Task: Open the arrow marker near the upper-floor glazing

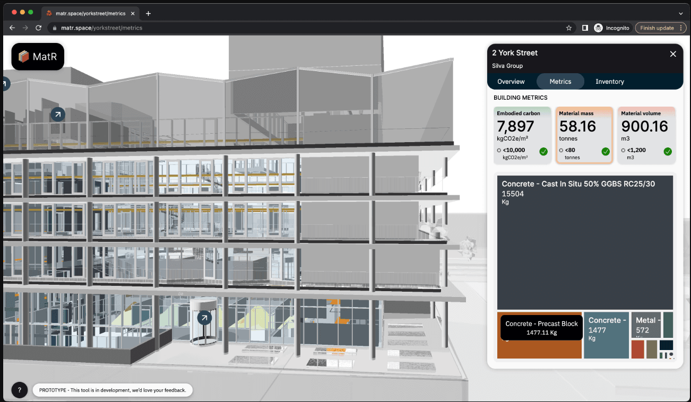Action: click(58, 113)
